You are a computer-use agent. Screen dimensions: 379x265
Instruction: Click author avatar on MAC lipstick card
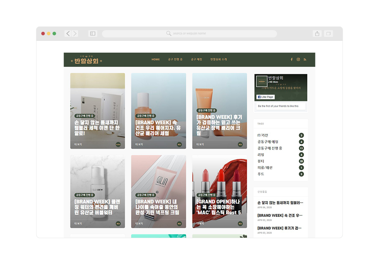tap(240, 223)
